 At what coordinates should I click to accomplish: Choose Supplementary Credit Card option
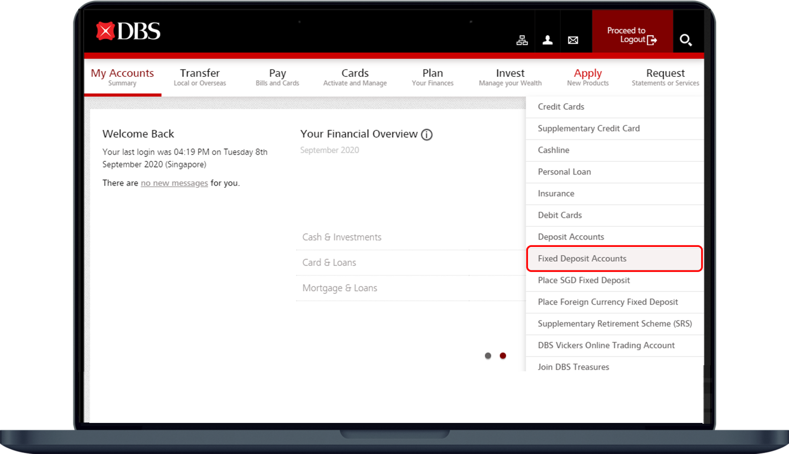pyautogui.click(x=589, y=128)
